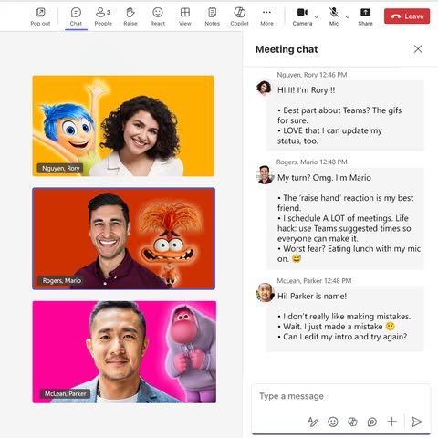Open meeting Notes
Screen dimensions: 438x438
coord(212,16)
